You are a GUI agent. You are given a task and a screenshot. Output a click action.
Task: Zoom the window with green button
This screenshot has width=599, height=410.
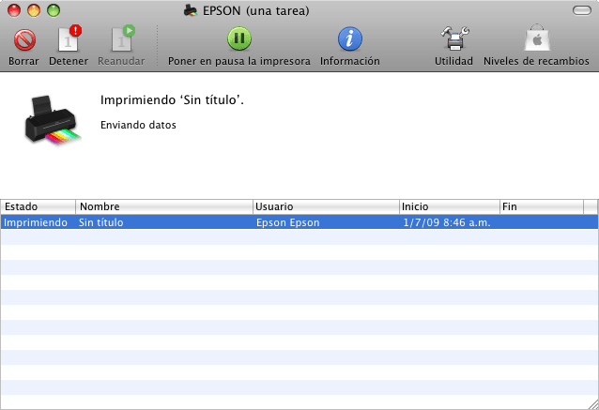click(x=54, y=10)
